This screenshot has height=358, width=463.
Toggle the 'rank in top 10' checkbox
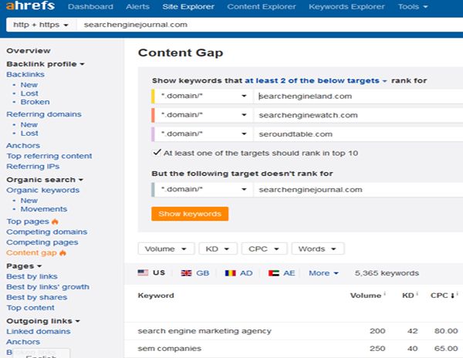coord(157,153)
